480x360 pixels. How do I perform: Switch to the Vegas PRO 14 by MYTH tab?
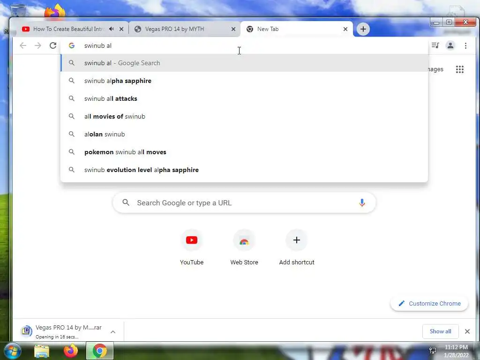[185, 29]
